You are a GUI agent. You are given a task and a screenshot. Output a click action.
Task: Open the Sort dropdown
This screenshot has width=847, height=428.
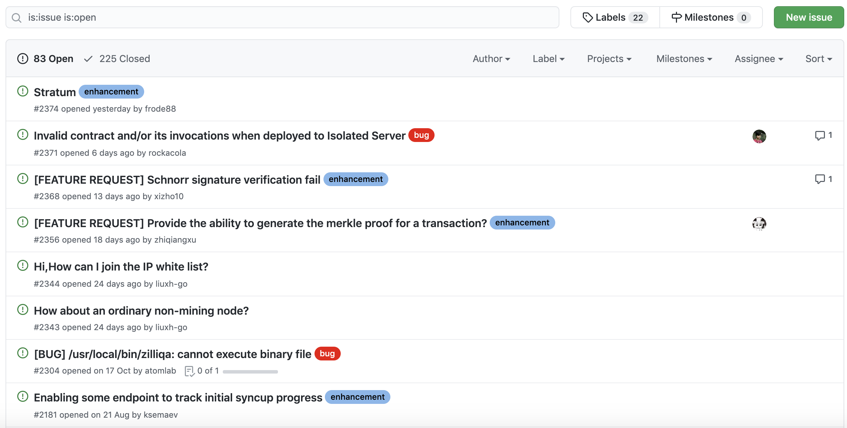(818, 59)
